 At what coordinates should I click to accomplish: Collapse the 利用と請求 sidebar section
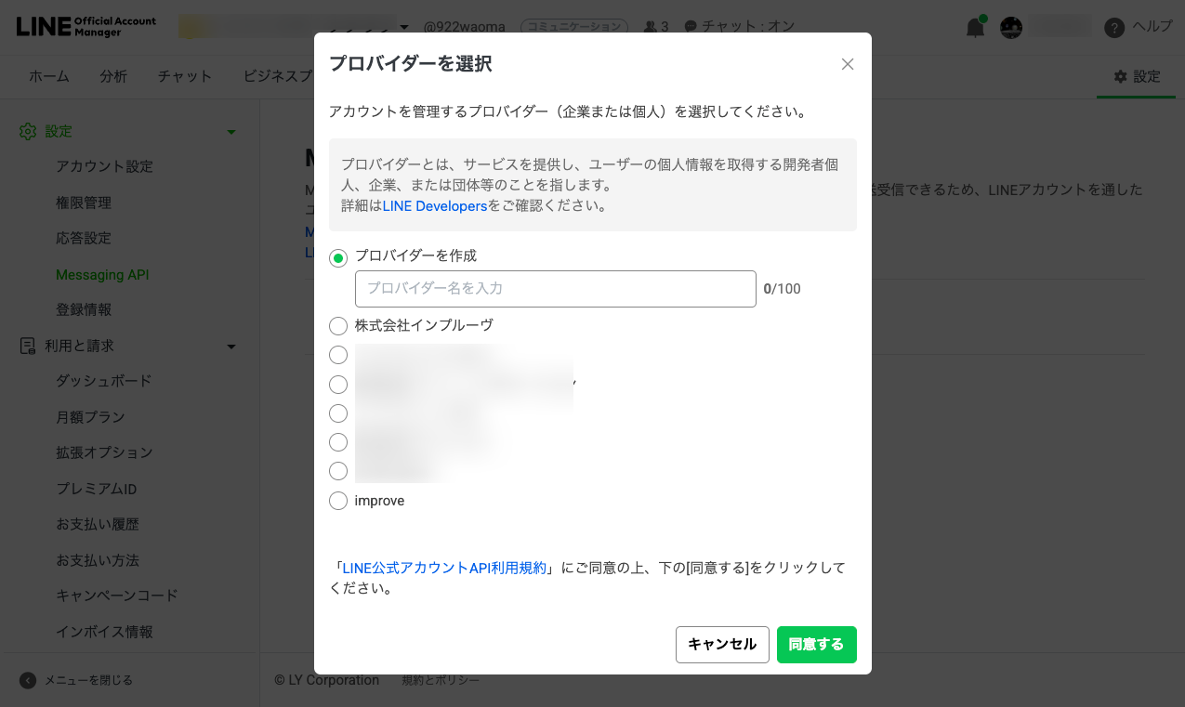[231, 347]
